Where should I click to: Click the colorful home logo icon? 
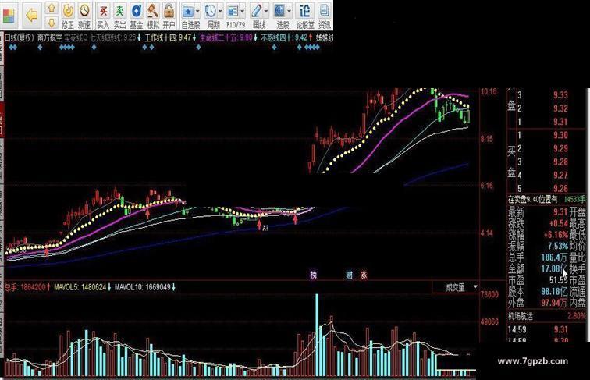9,16
